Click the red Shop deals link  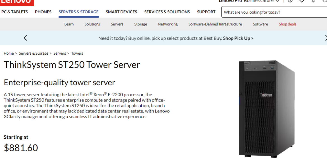pyautogui.click(x=287, y=24)
